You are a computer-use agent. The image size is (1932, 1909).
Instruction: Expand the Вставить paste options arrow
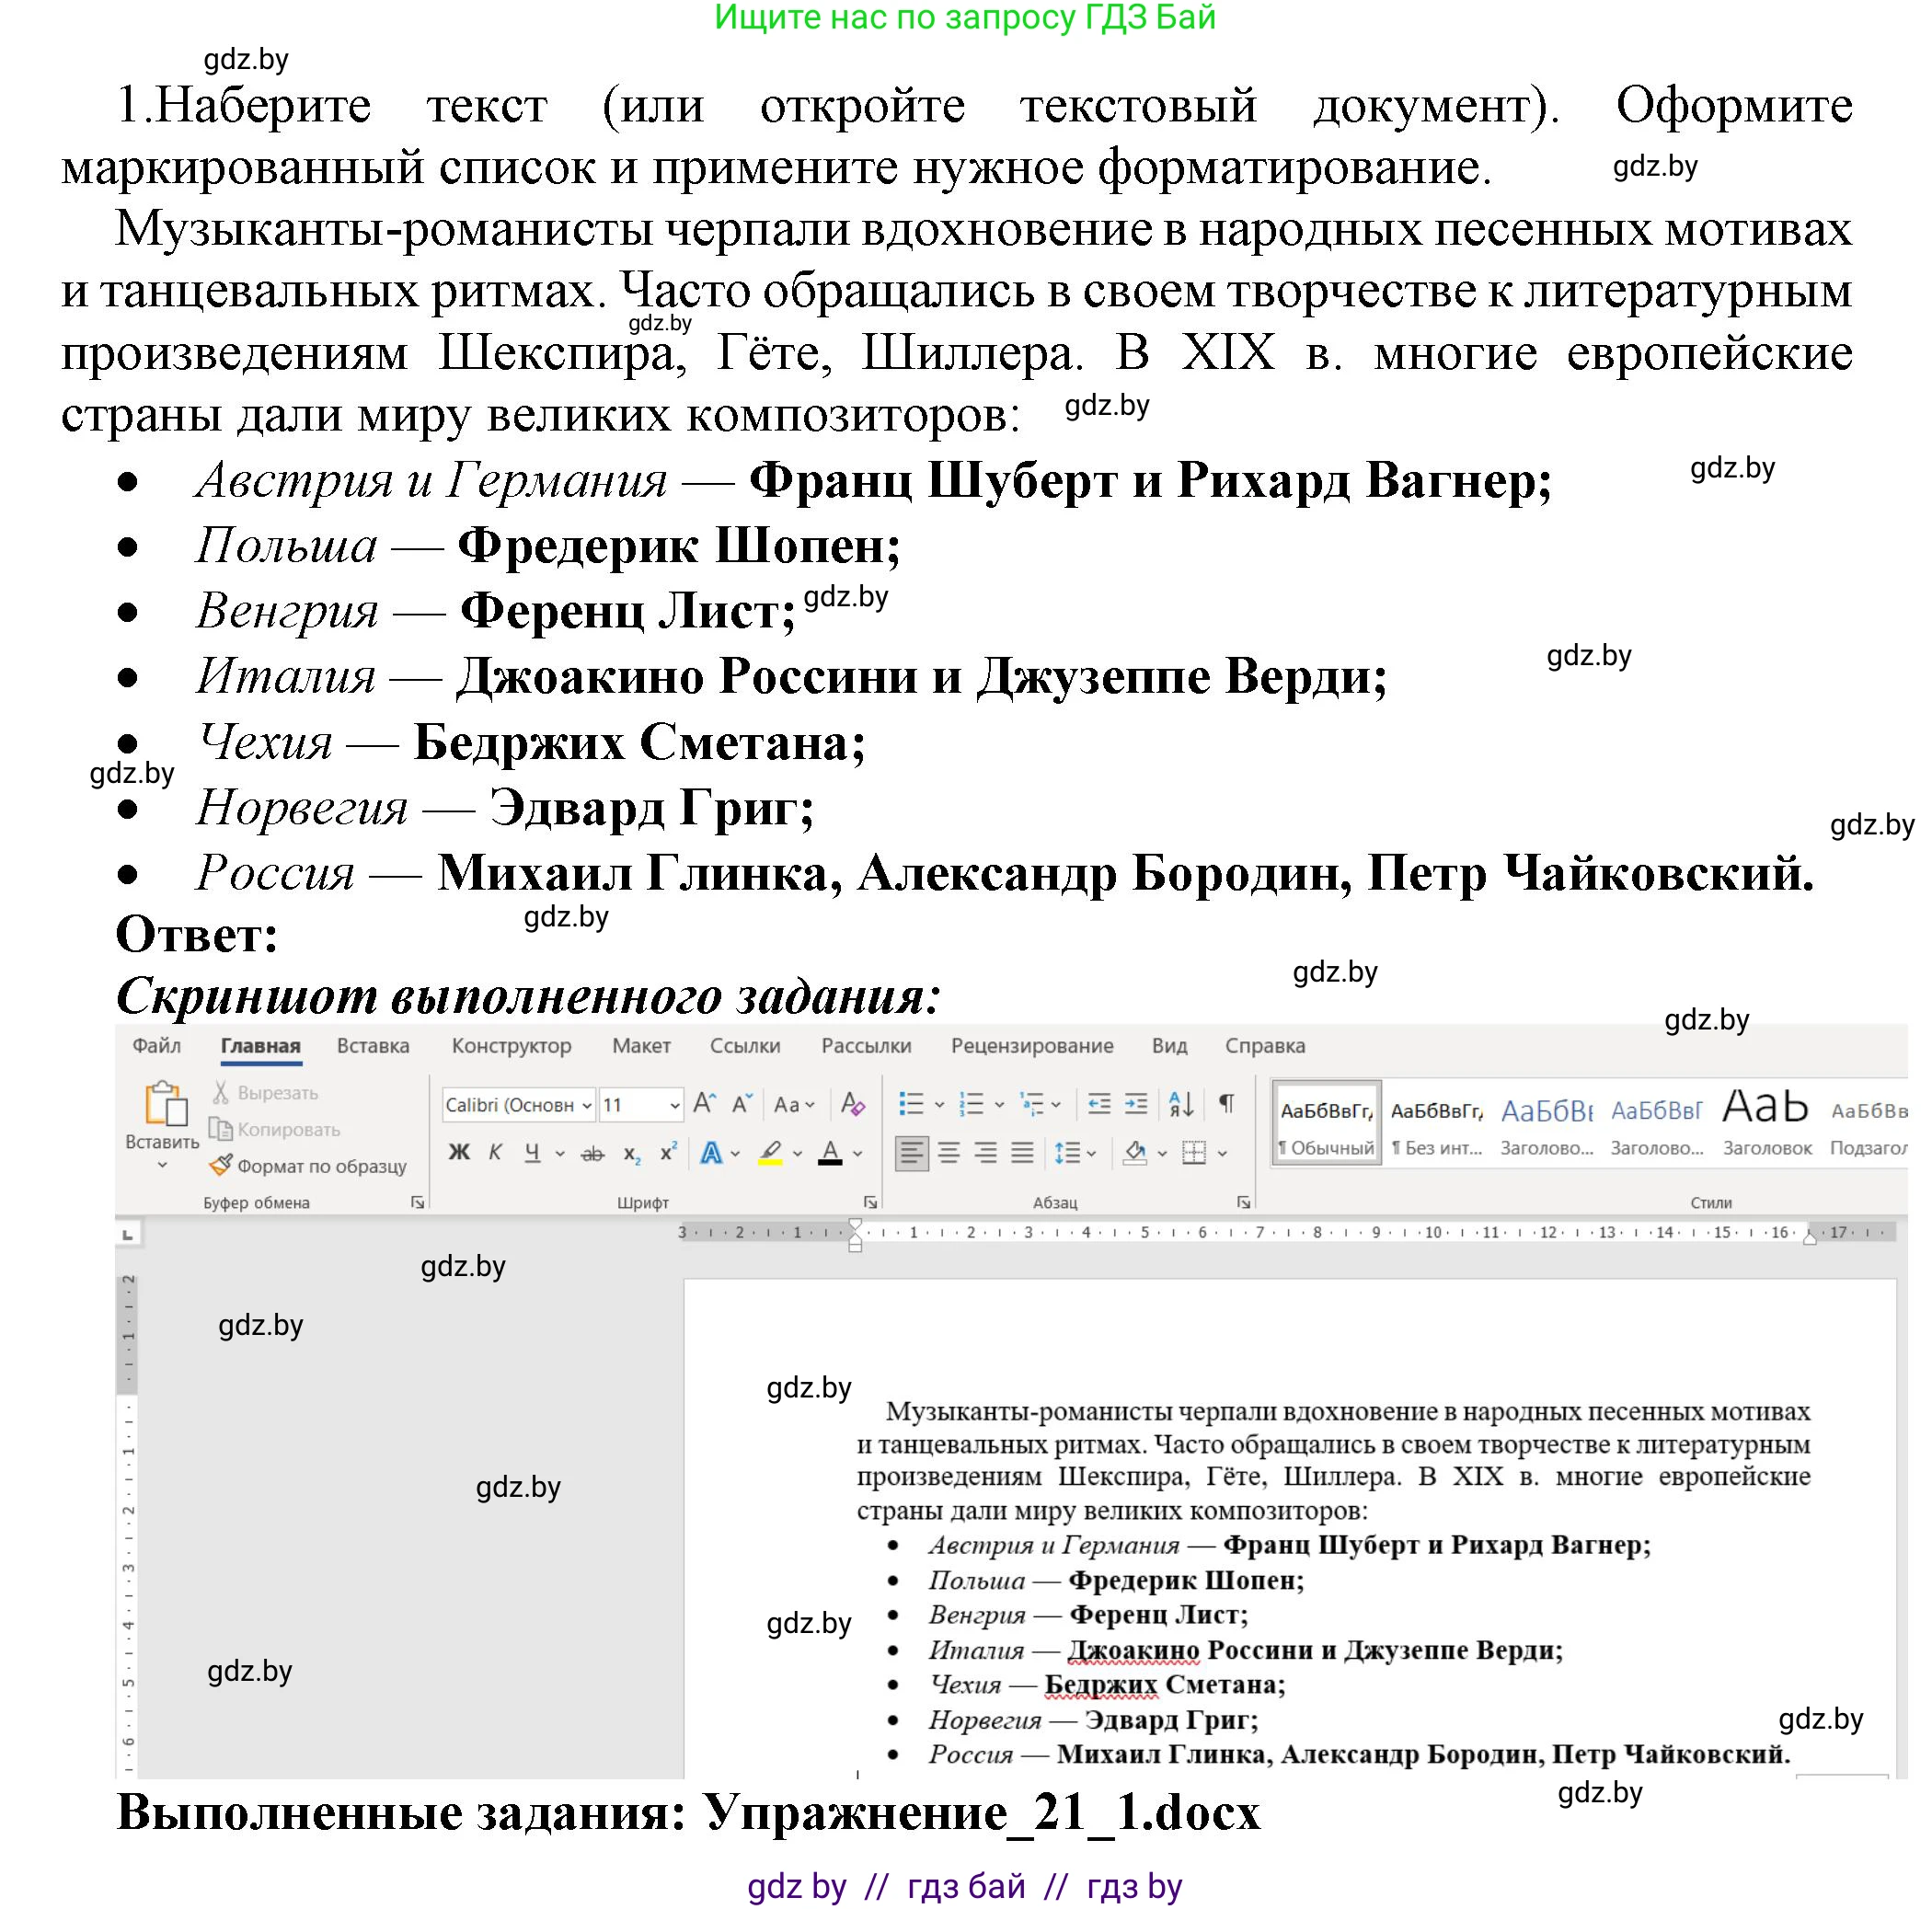pyautogui.click(x=162, y=1165)
